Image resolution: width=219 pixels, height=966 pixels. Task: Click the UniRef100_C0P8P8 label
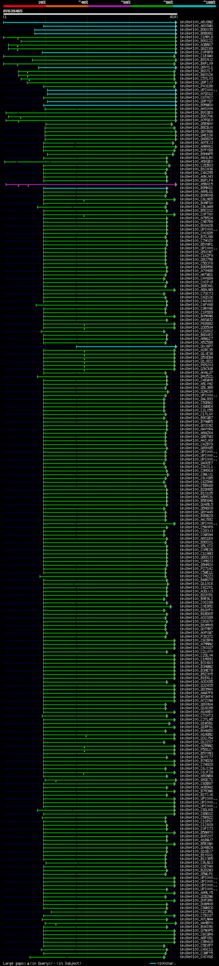(196, 52)
